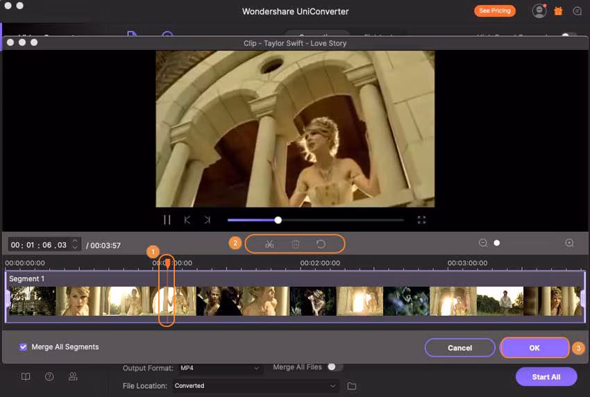Open the output folder icon
This screenshot has height=397, width=590.
pos(351,386)
